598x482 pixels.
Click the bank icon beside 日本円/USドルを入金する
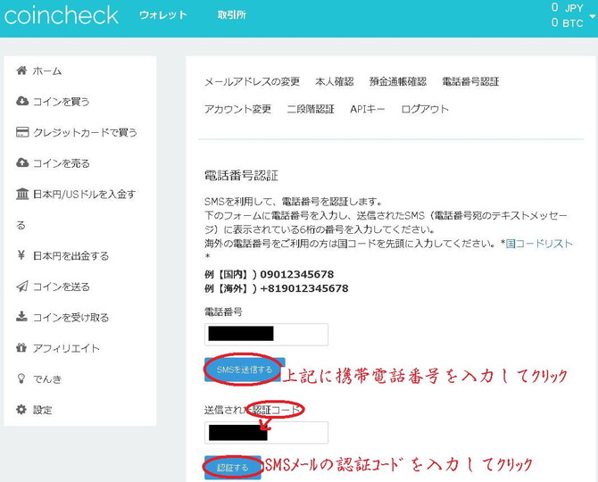click(22, 194)
